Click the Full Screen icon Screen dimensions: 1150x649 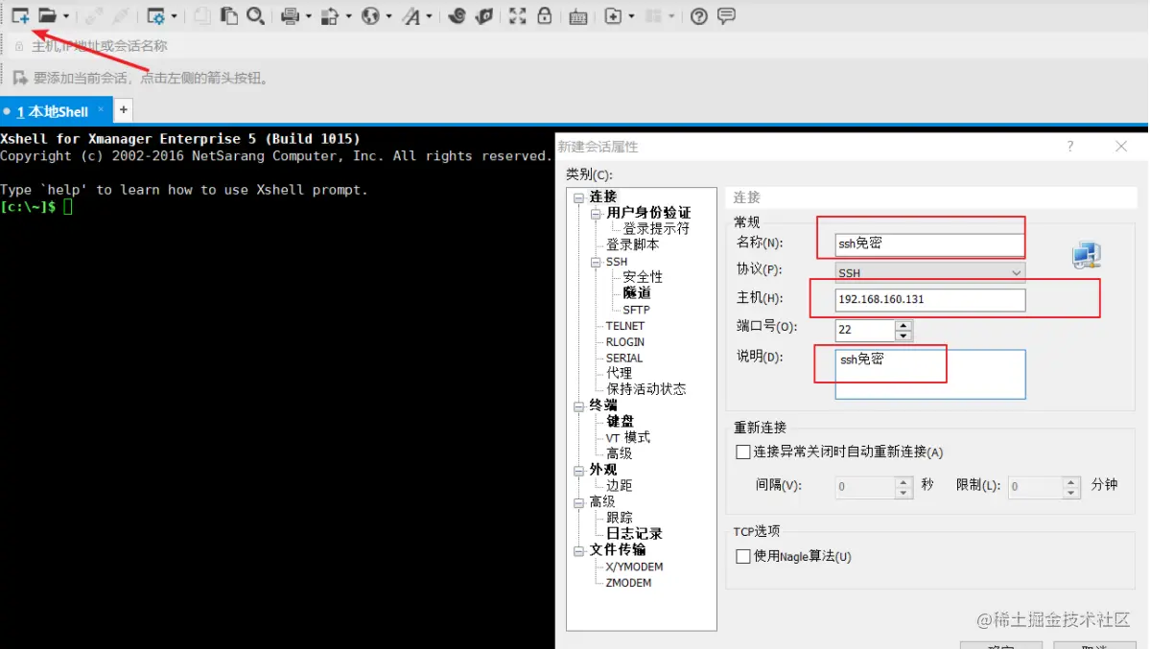click(518, 16)
